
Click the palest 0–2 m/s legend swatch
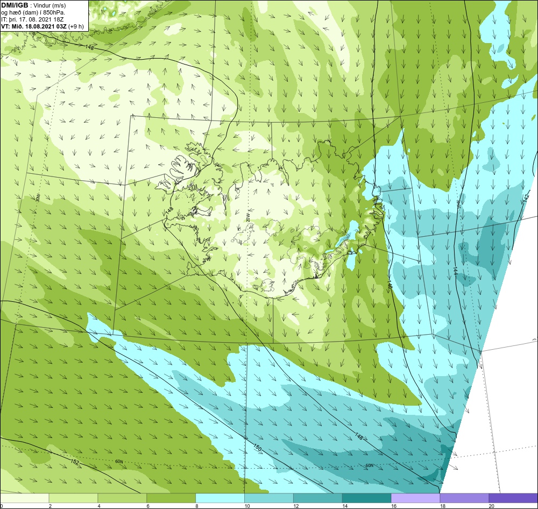(x=24, y=498)
